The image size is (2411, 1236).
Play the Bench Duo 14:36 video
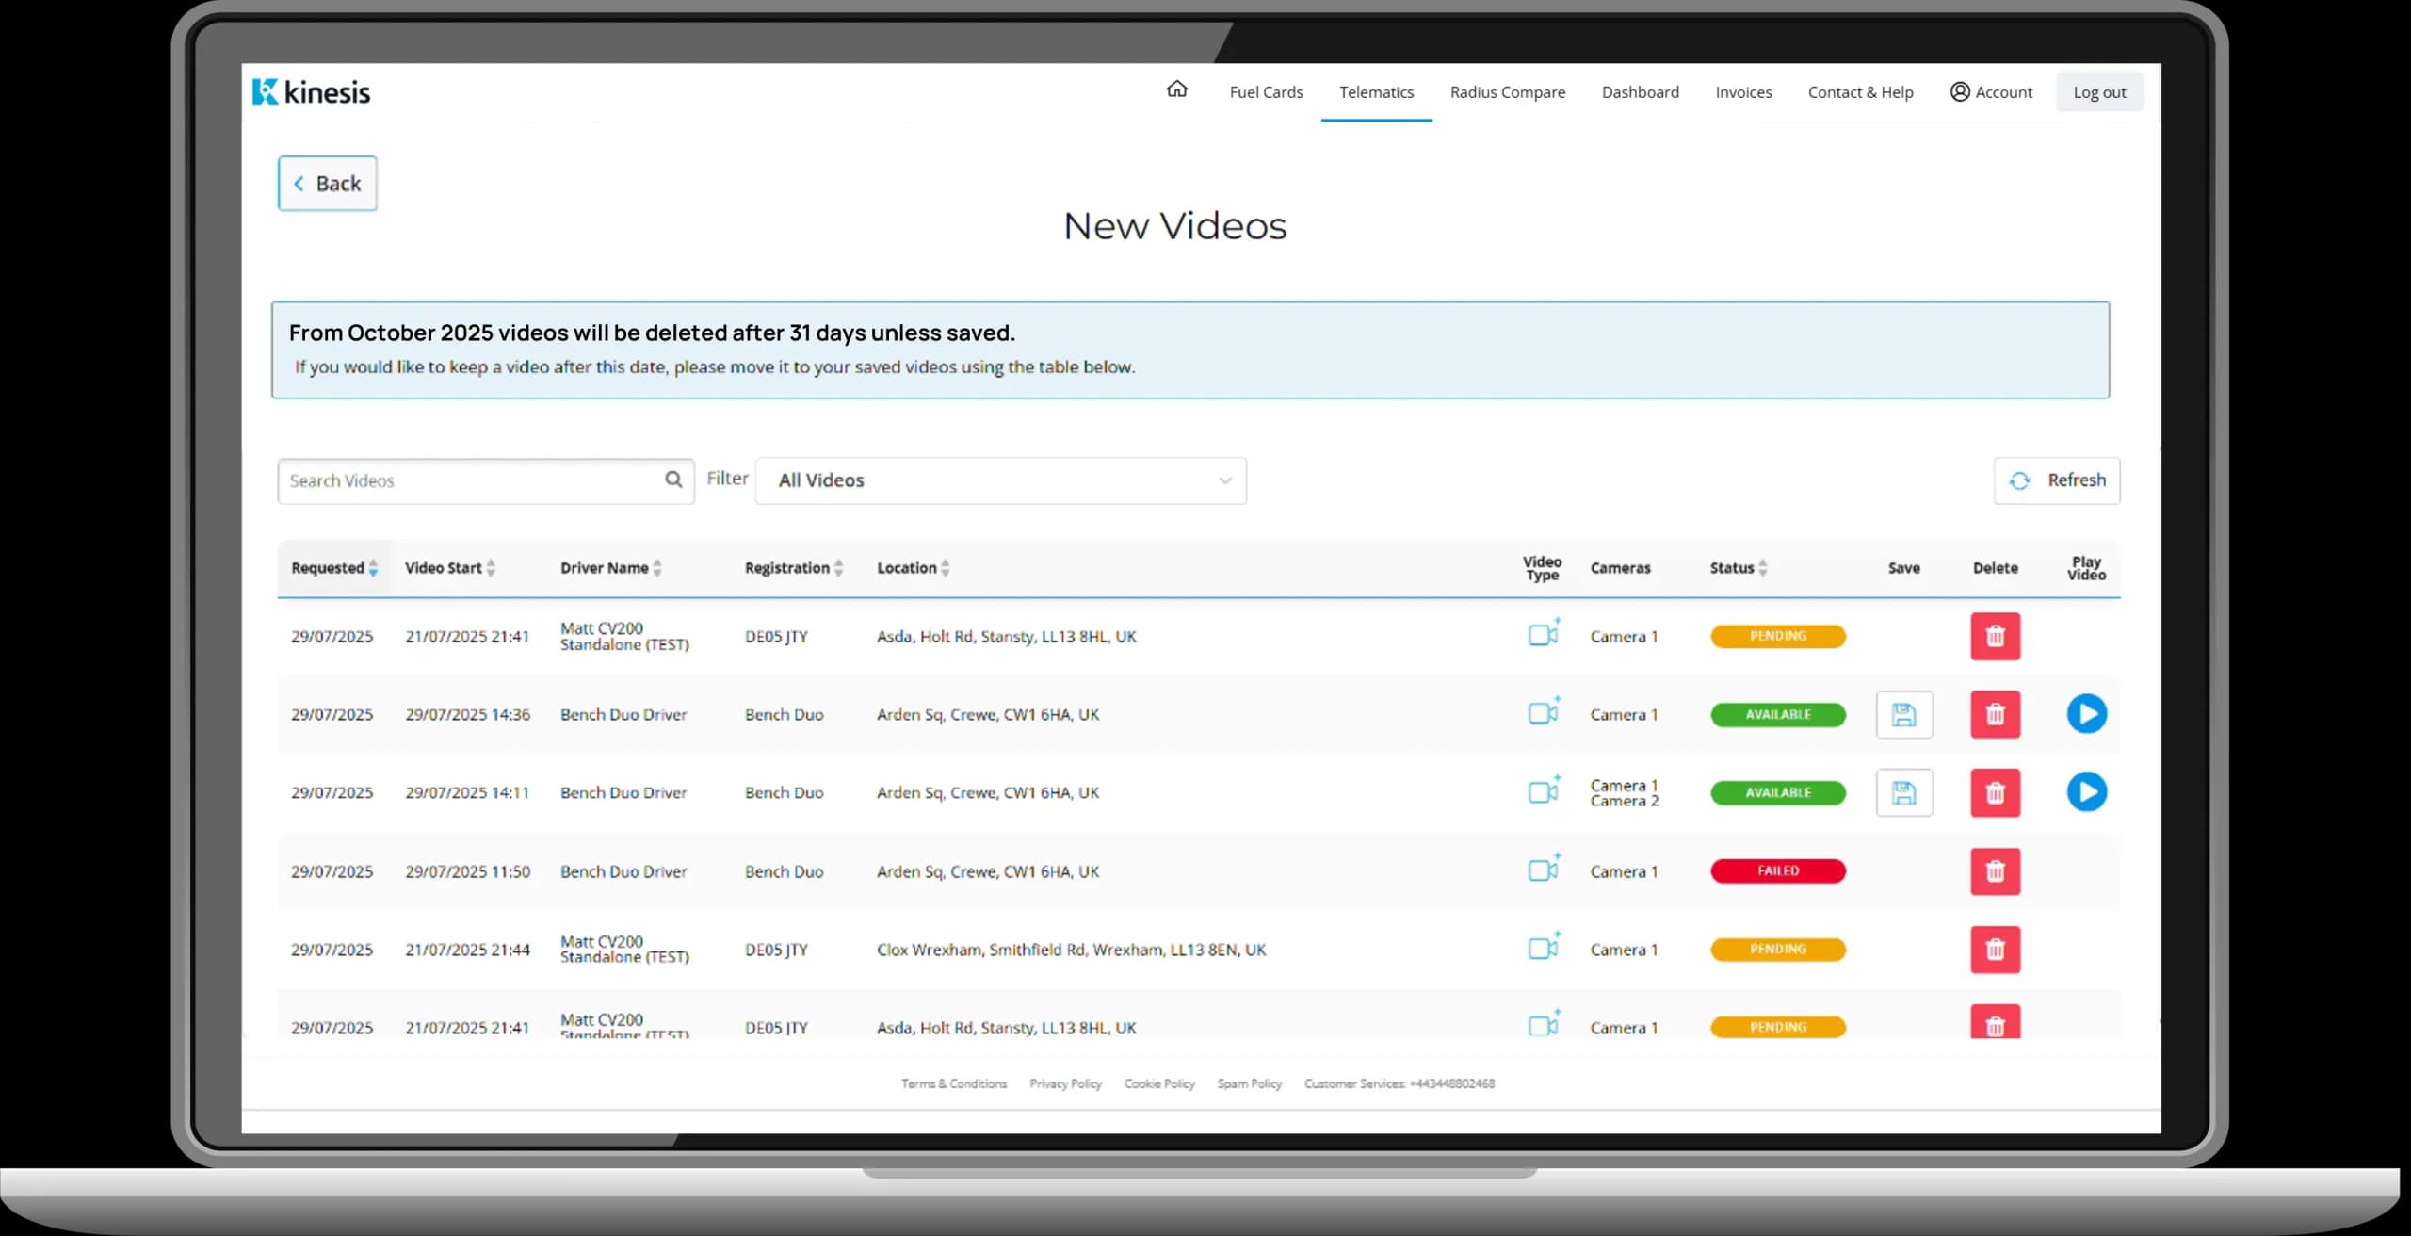[2086, 714]
